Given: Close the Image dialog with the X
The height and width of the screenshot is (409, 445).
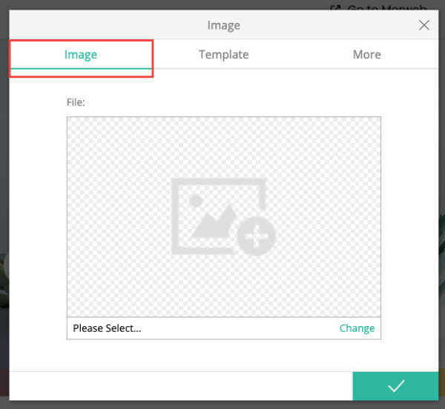Looking at the screenshot, I should tap(424, 25).
